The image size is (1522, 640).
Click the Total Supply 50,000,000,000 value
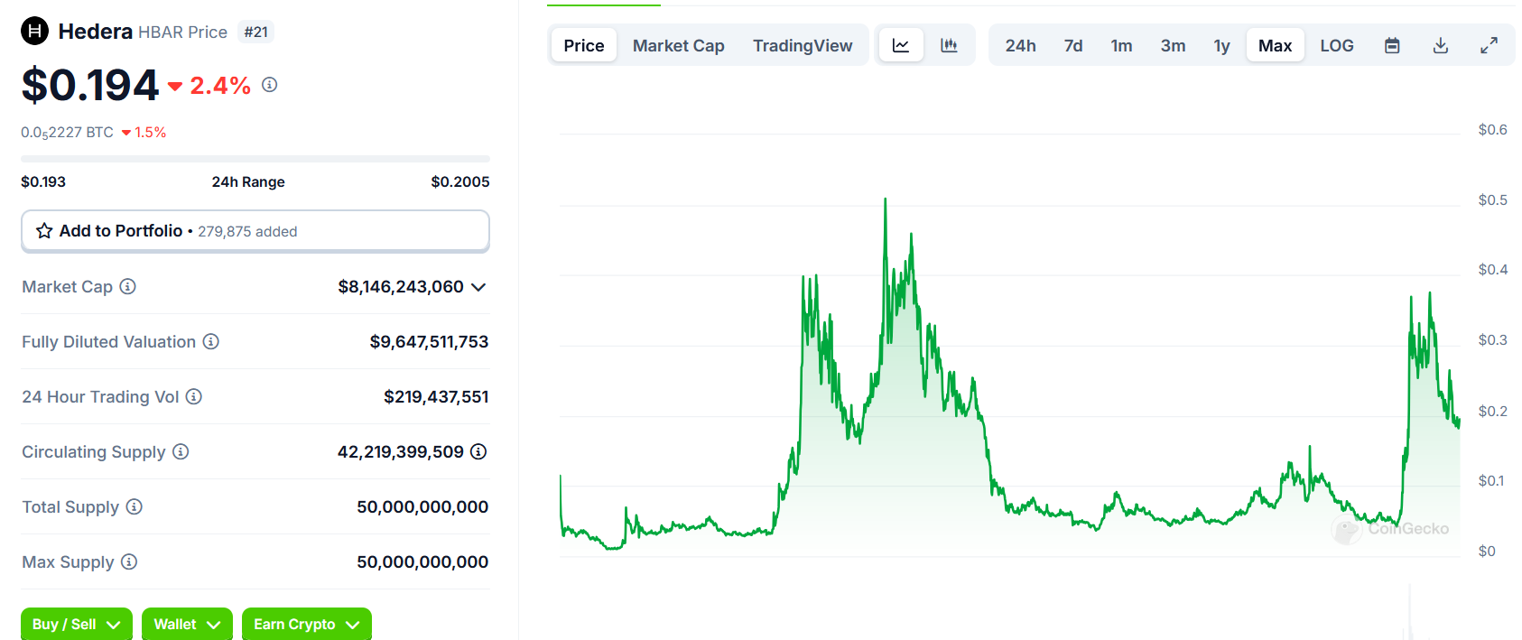422,506
